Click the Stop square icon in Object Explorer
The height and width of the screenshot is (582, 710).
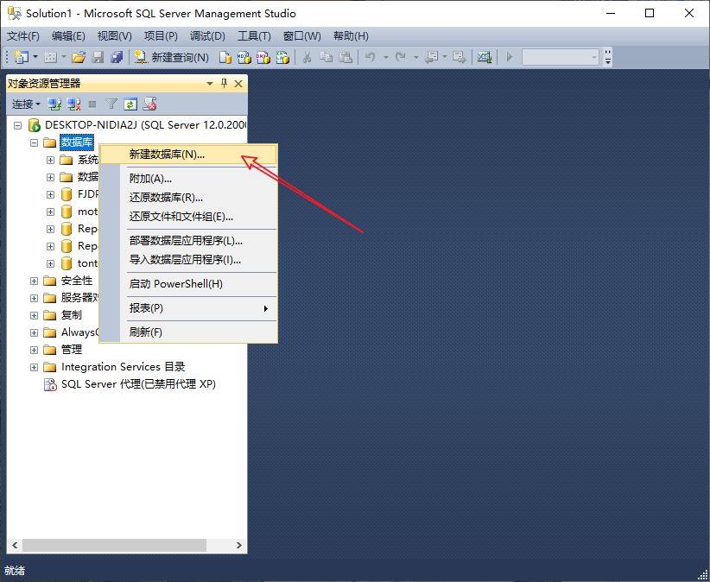(92, 104)
